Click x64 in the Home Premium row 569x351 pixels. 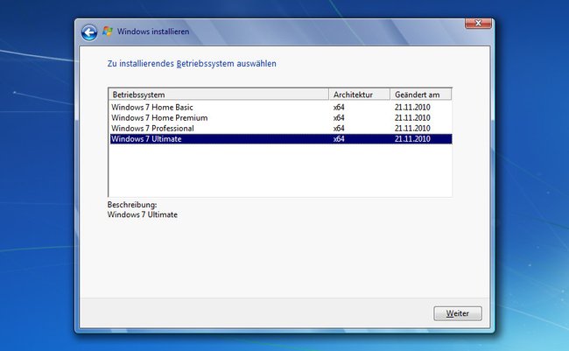click(339, 117)
